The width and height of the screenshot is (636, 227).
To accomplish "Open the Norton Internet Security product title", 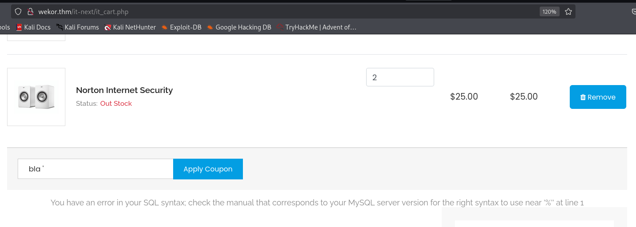I will click(x=124, y=90).
